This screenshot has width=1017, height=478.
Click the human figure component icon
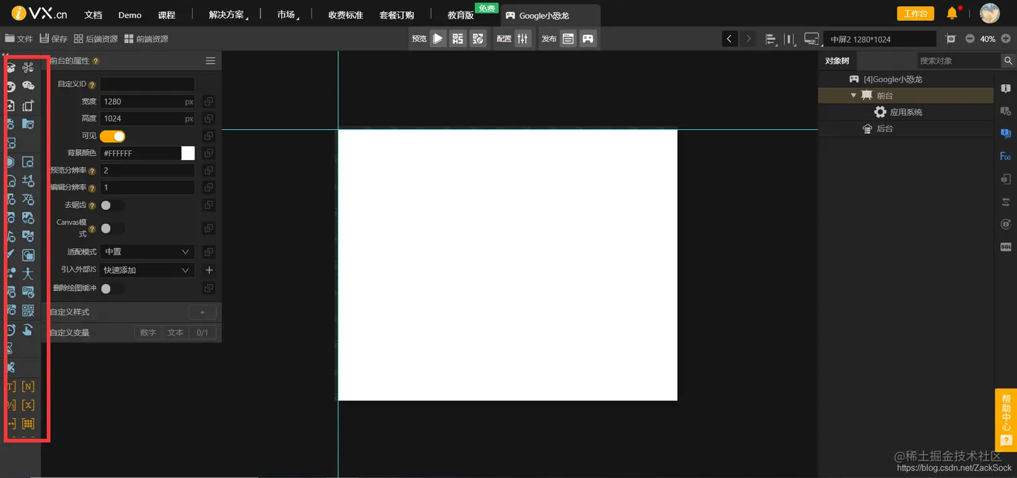click(x=28, y=273)
